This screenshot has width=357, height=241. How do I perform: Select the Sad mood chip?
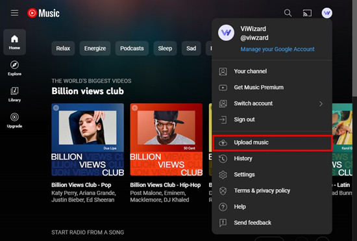[x=191, y=48]
